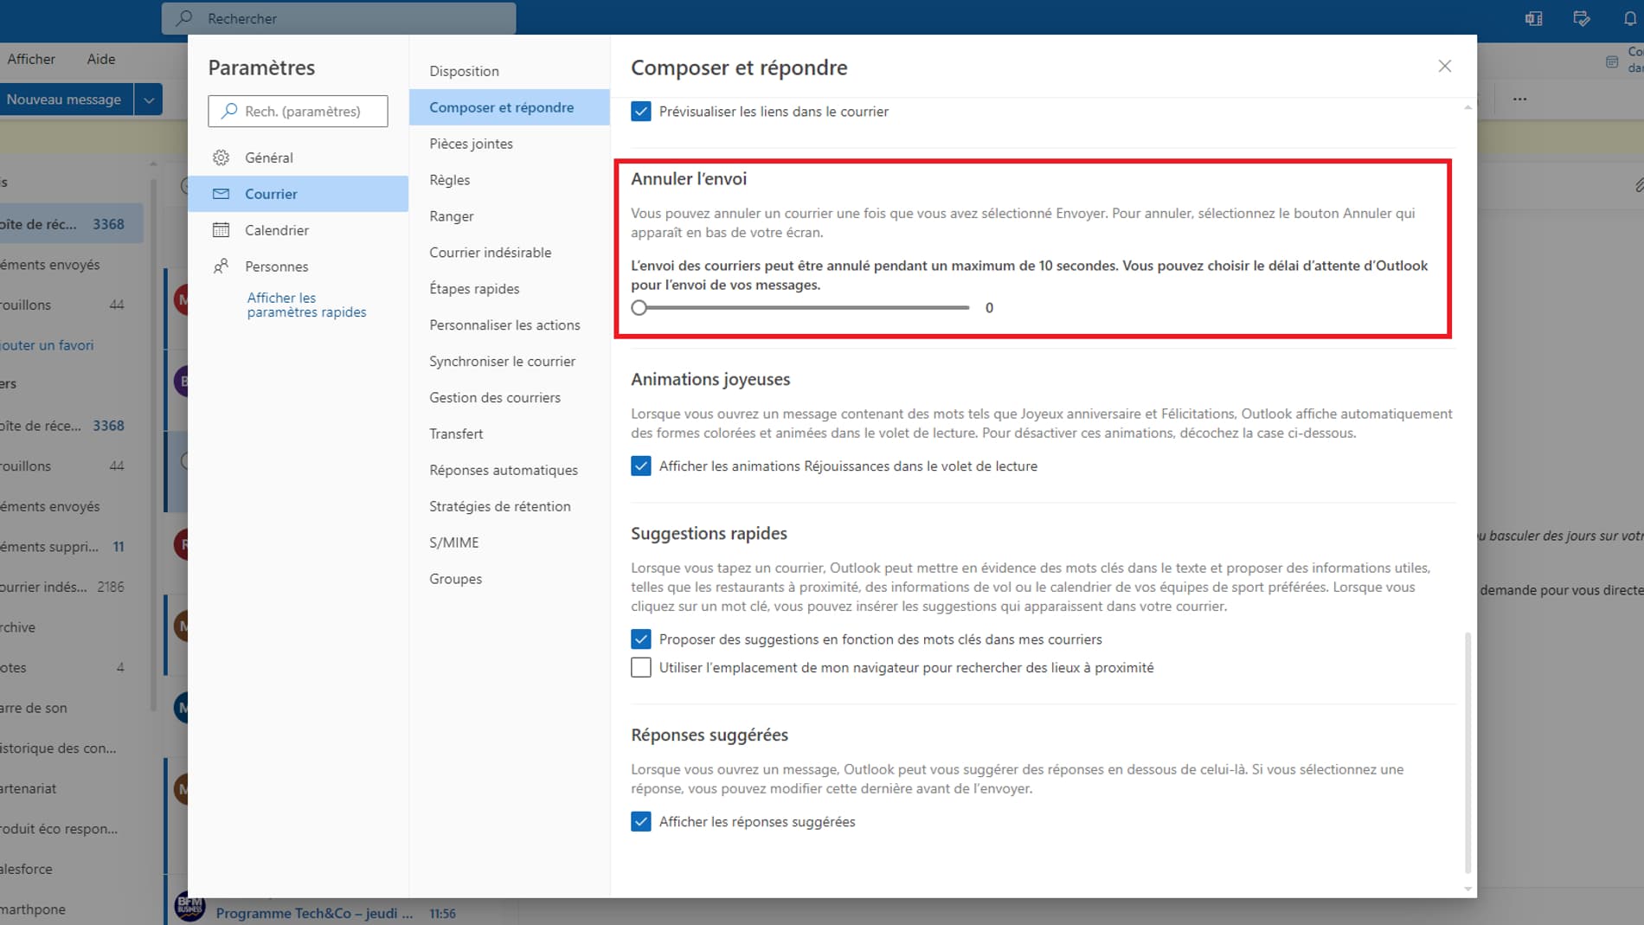The height and width of the screenshot is (925, 1644).
Task: Click the Courrier envelope icon
Action: pos(222,194)
